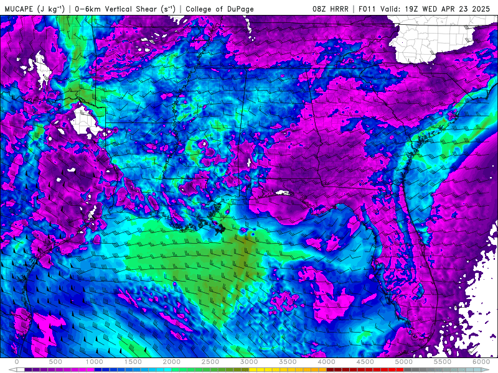The image size is (498, 373).
Task: Click the left arrow end of the colorbar
Action: tap(12, 370)
